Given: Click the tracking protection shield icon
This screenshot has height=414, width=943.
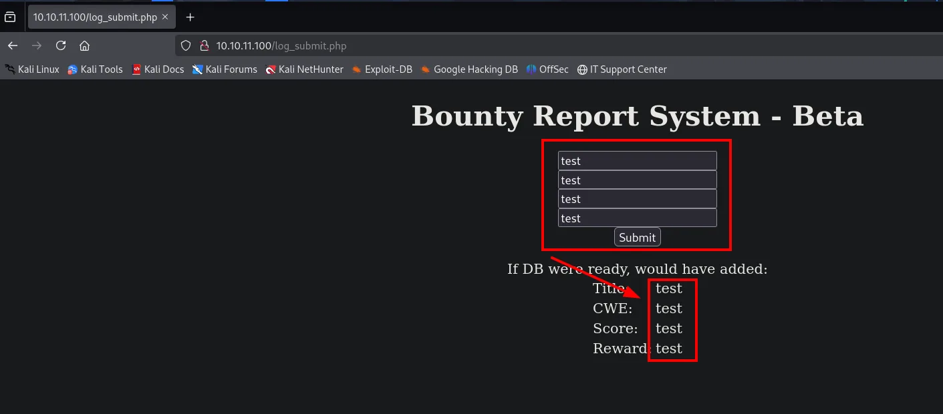Looking at the screenshot, I should tap(186, 46).
